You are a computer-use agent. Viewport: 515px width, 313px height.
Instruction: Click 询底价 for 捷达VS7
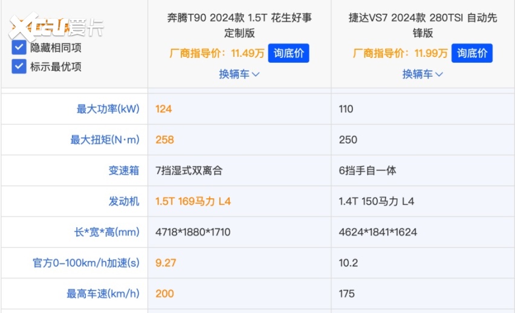tap(471, 53)
